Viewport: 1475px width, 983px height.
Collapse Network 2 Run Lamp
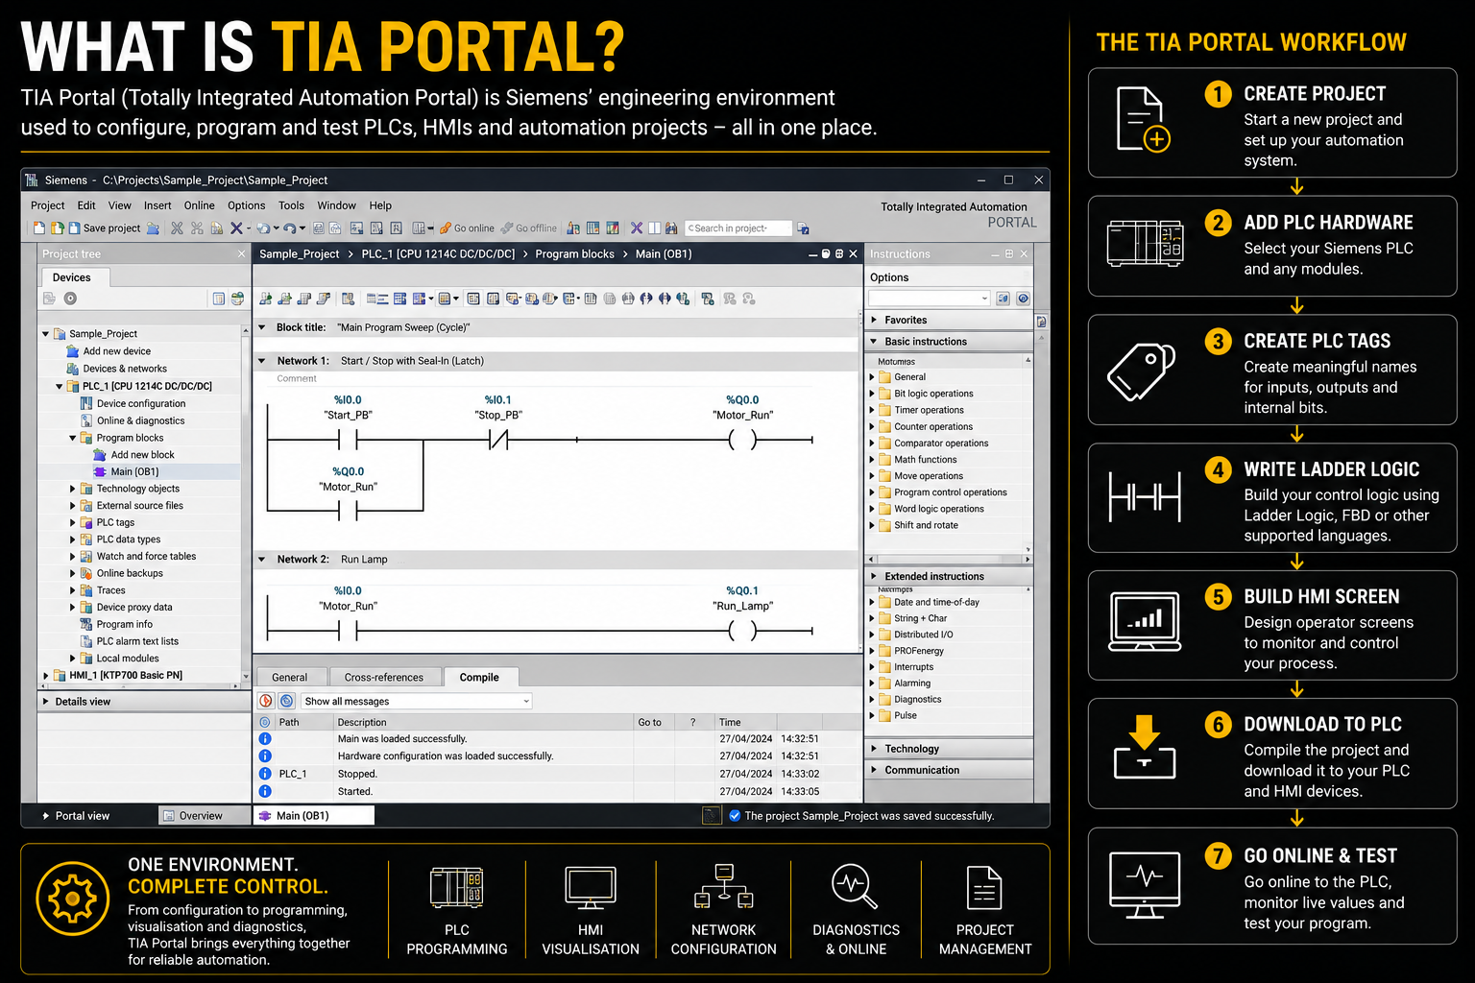pos(261,560)
